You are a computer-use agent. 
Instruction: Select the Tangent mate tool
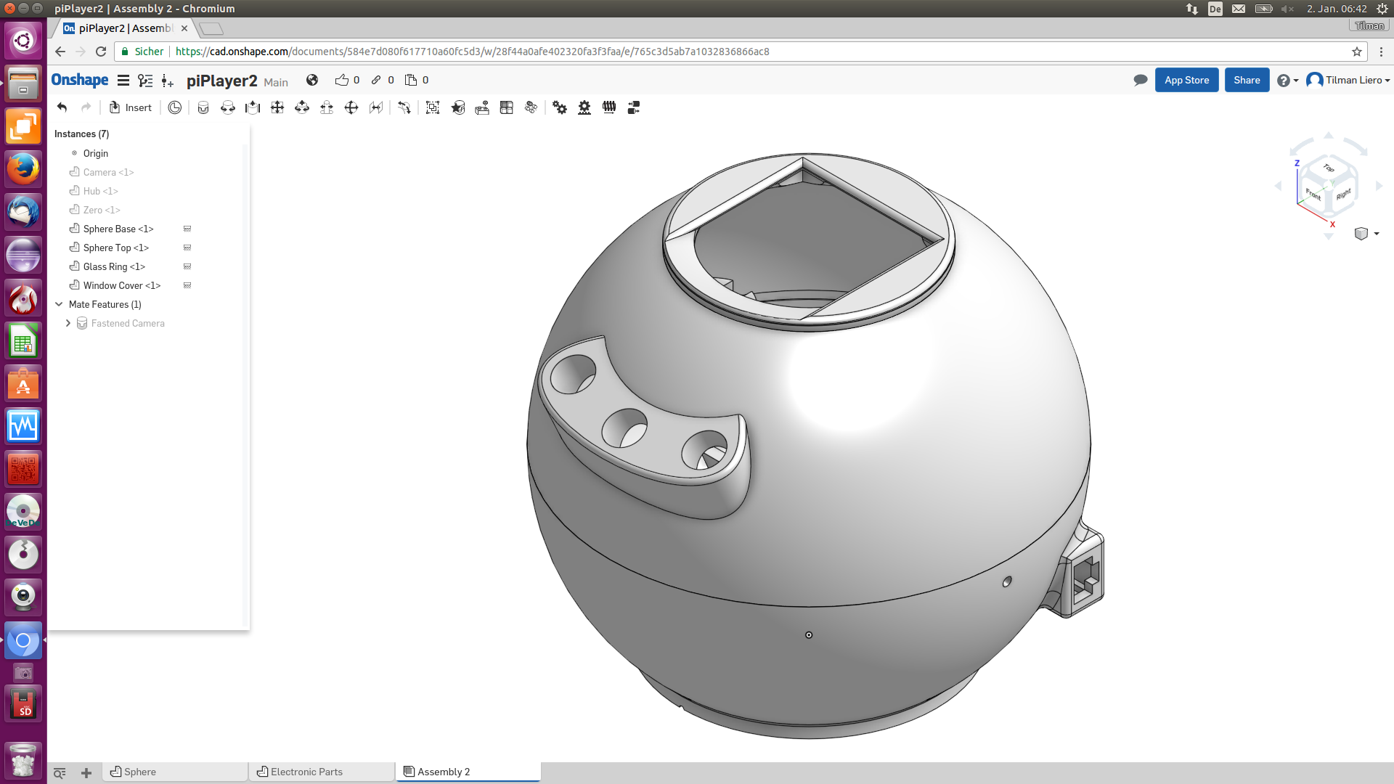[376, 107]
